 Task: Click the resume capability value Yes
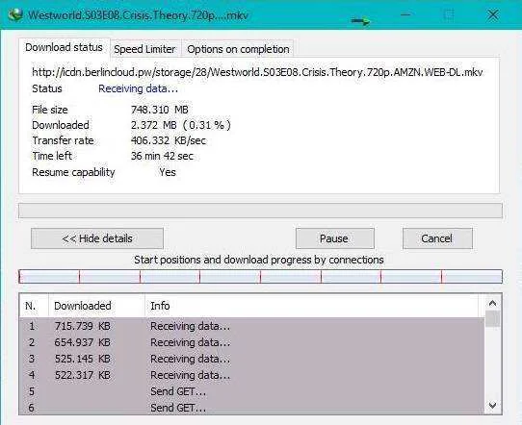tap(168, 172)
